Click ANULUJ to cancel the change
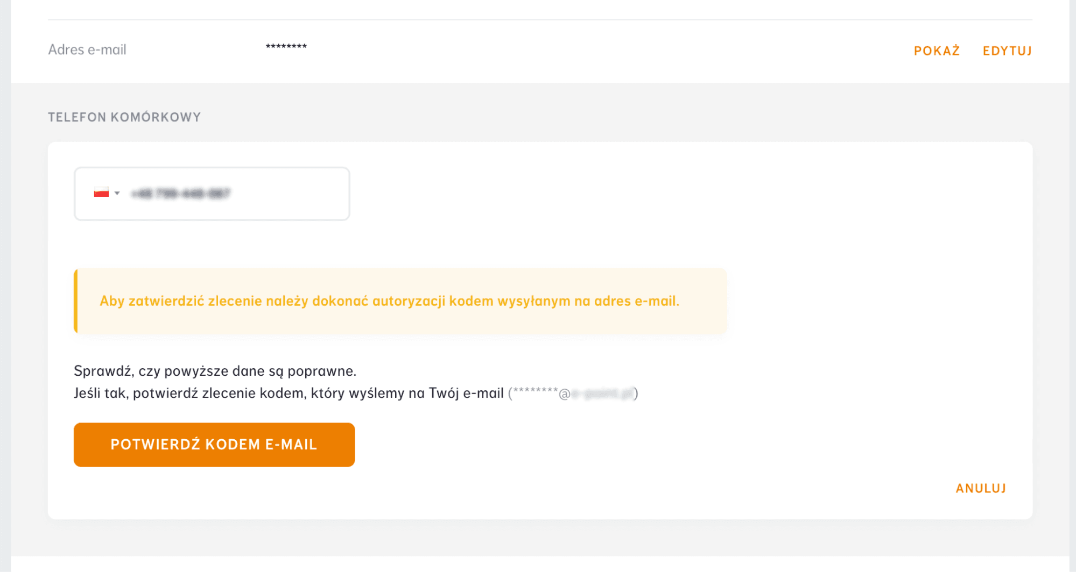This screenshot has width=1076, height=572. 981,488
